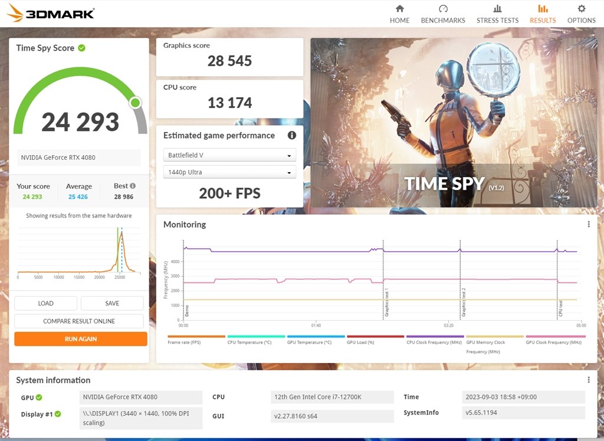Image resolution: width=604 pixels, height=441 pixels.
Task: Click the Graphics test 2 marker
Action: (x=464, y=302)
